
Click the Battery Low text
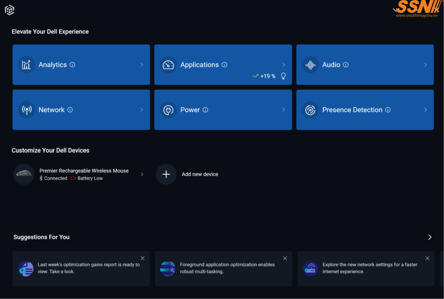90,178
